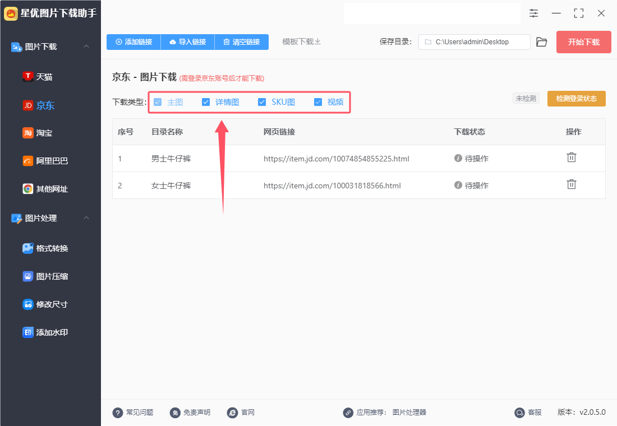Click the 模板下载 link
Screen dimensions: 617x426
301,41
